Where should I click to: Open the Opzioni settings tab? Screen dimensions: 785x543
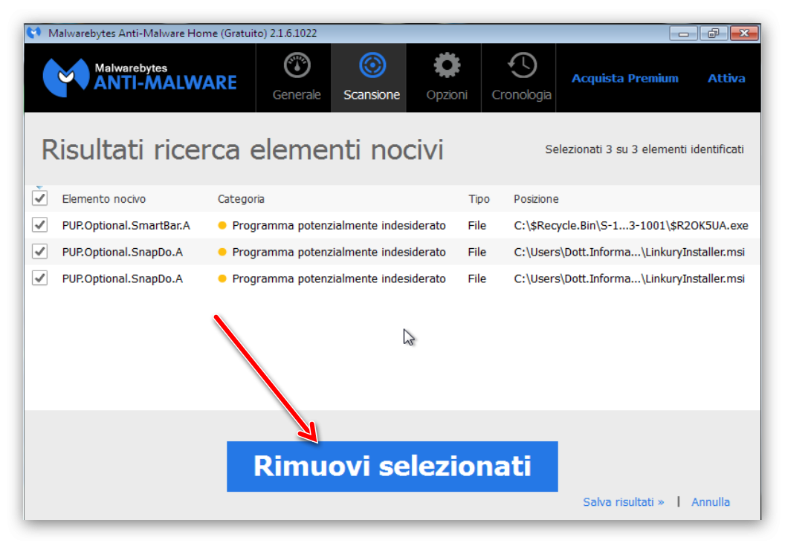tap(444, 77)
